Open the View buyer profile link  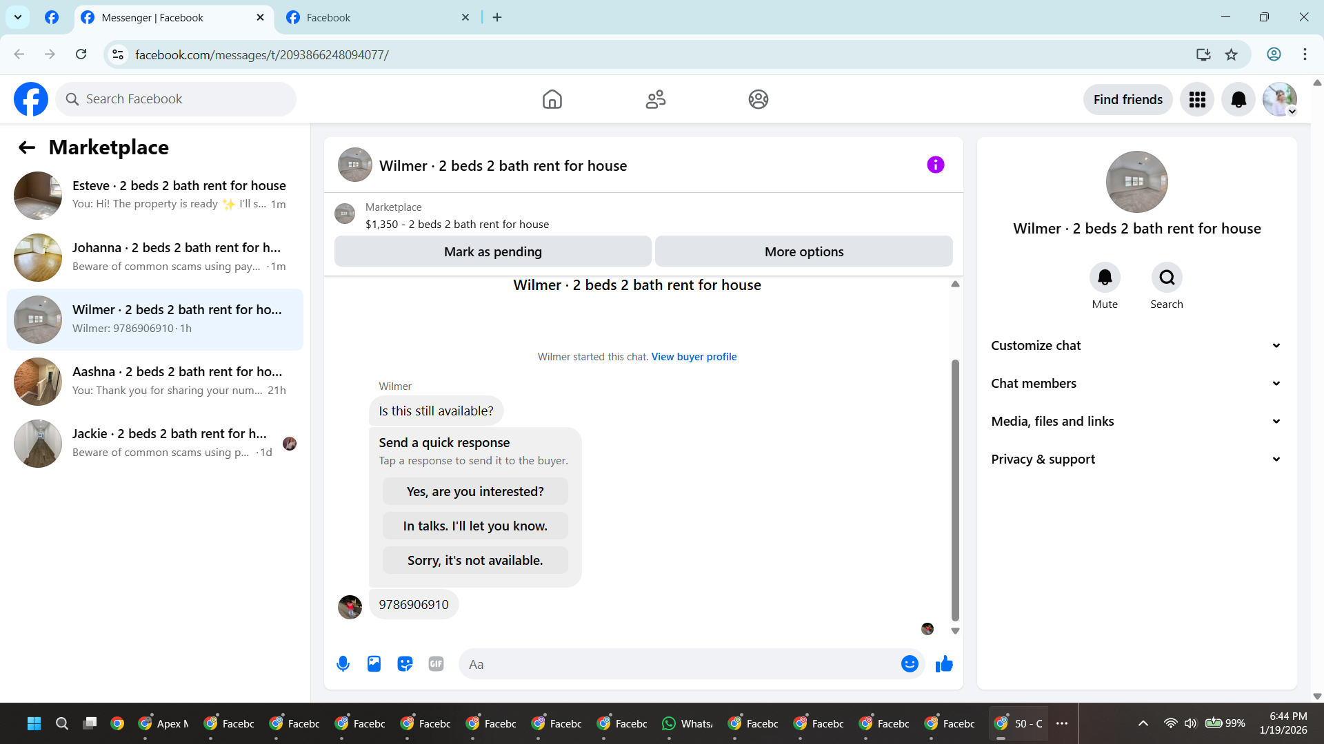tap(694, 357)
